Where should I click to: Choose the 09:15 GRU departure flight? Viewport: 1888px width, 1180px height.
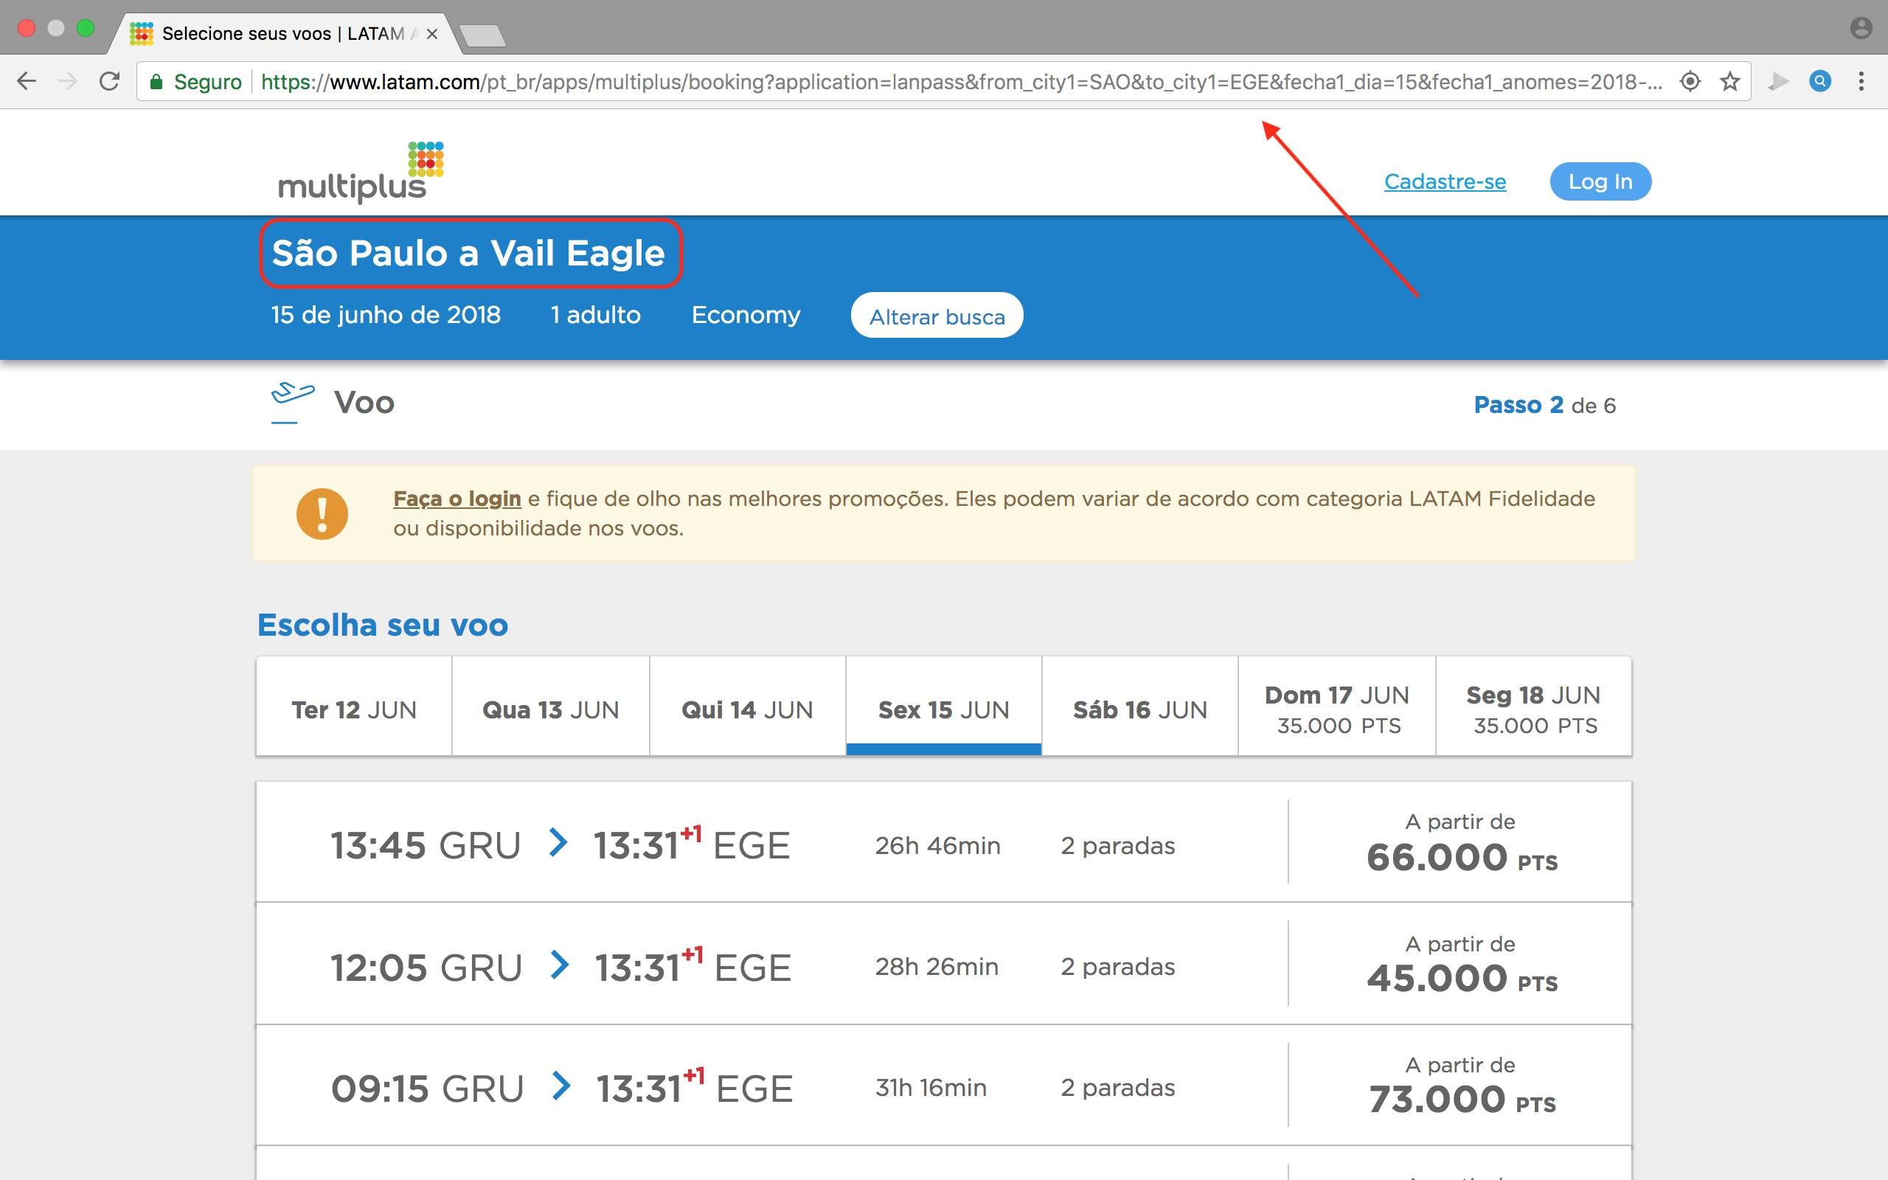coord(944,1086)
